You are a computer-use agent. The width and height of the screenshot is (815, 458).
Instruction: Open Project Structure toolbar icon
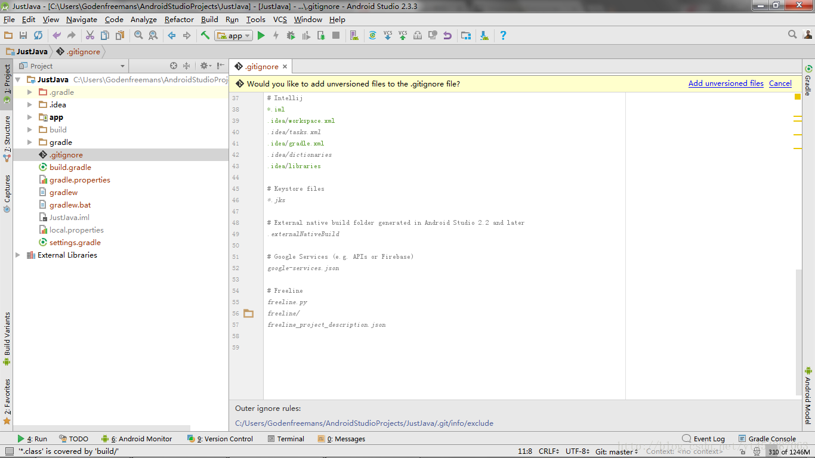pos(466,36)
